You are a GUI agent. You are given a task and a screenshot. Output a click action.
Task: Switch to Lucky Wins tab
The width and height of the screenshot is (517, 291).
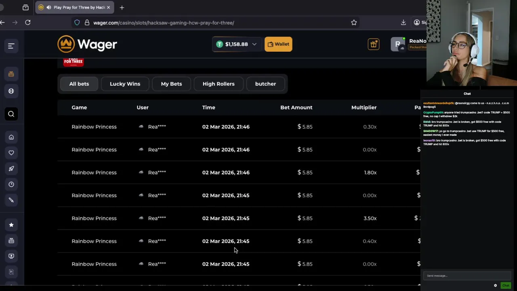(x=125, y=84)
